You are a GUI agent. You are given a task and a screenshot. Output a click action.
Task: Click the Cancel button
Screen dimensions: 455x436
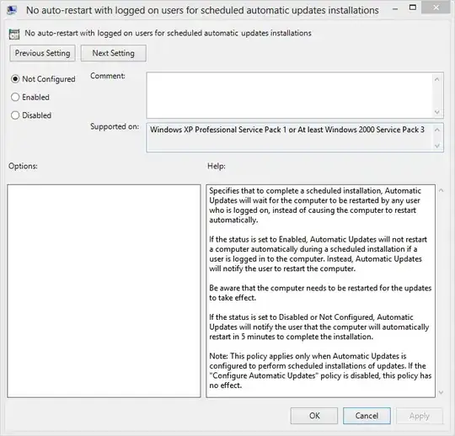[367, 416]
